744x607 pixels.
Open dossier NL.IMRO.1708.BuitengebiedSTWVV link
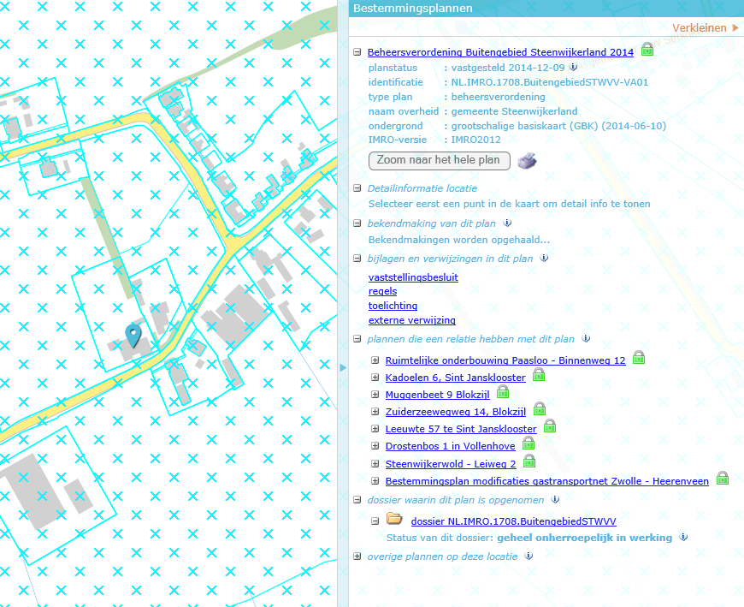point(513,521)
